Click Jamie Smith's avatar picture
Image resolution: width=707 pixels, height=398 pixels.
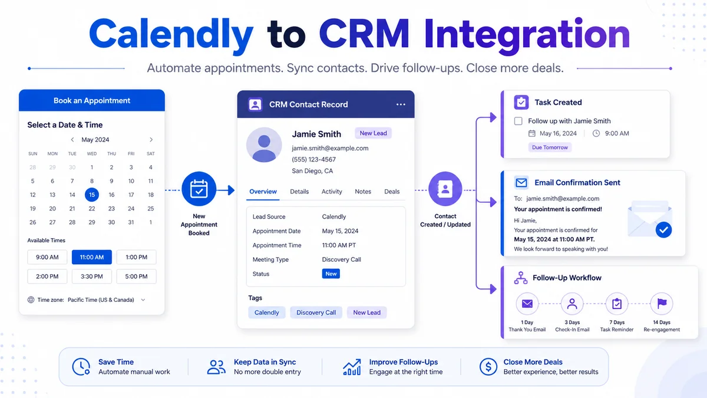pyautogui.click(x=264, y=145)
